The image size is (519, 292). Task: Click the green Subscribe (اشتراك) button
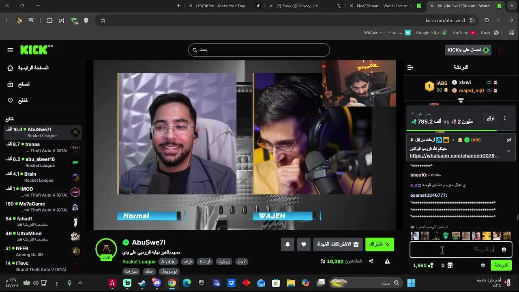pos(380,244)
